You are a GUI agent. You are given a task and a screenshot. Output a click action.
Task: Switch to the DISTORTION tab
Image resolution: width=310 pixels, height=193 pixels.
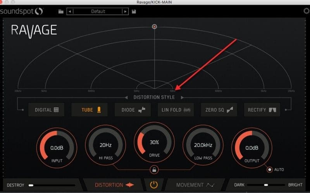point(114,185)
